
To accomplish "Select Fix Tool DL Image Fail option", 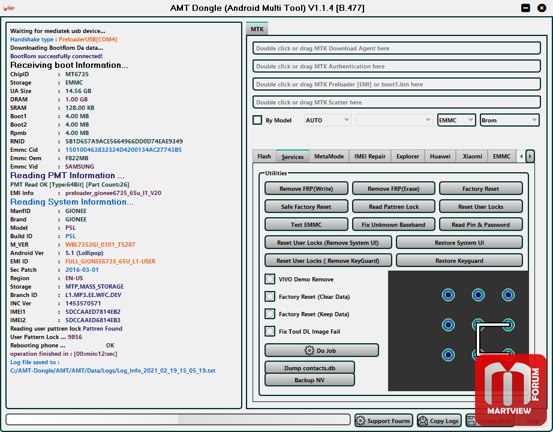I will [270, 331].
